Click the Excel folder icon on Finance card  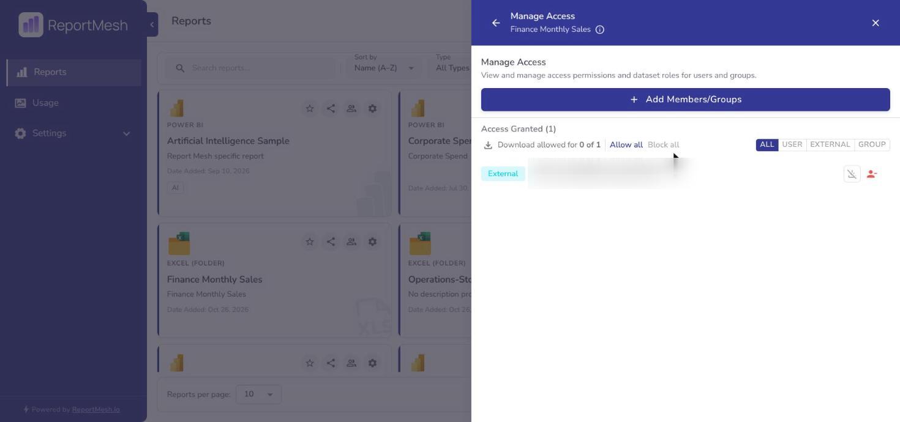click(179, 243)
